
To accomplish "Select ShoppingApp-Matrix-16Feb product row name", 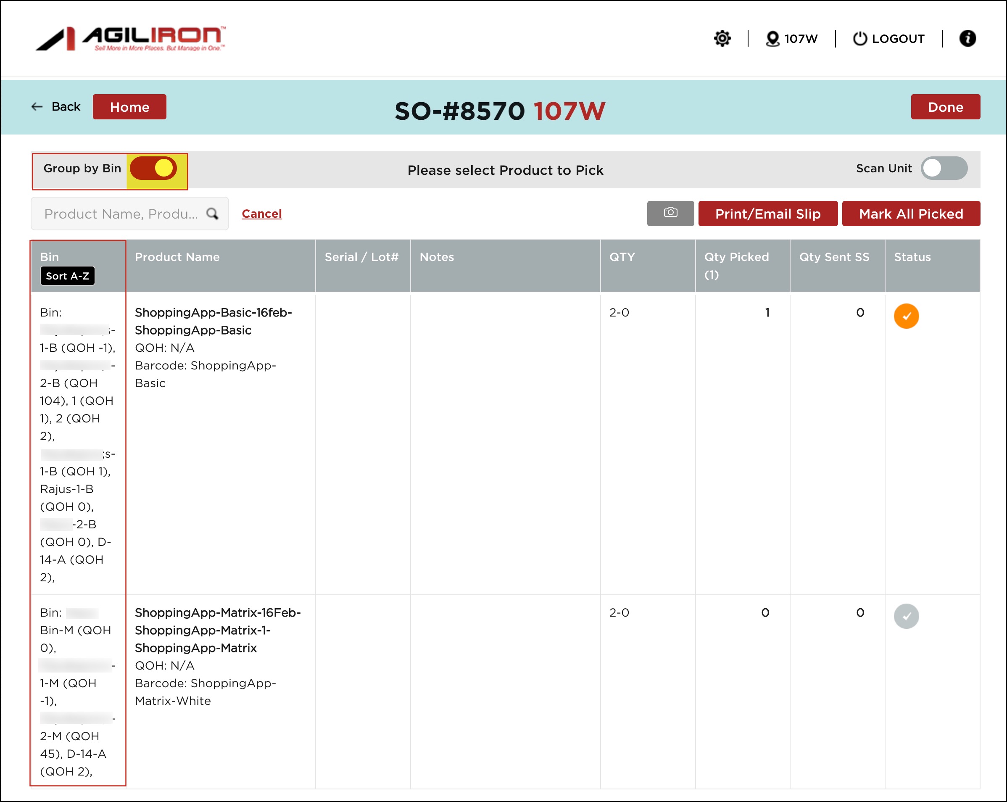I will tap(218, 612).
